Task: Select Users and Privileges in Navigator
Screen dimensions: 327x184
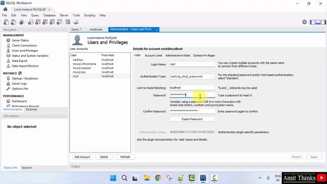Action: 25,51
